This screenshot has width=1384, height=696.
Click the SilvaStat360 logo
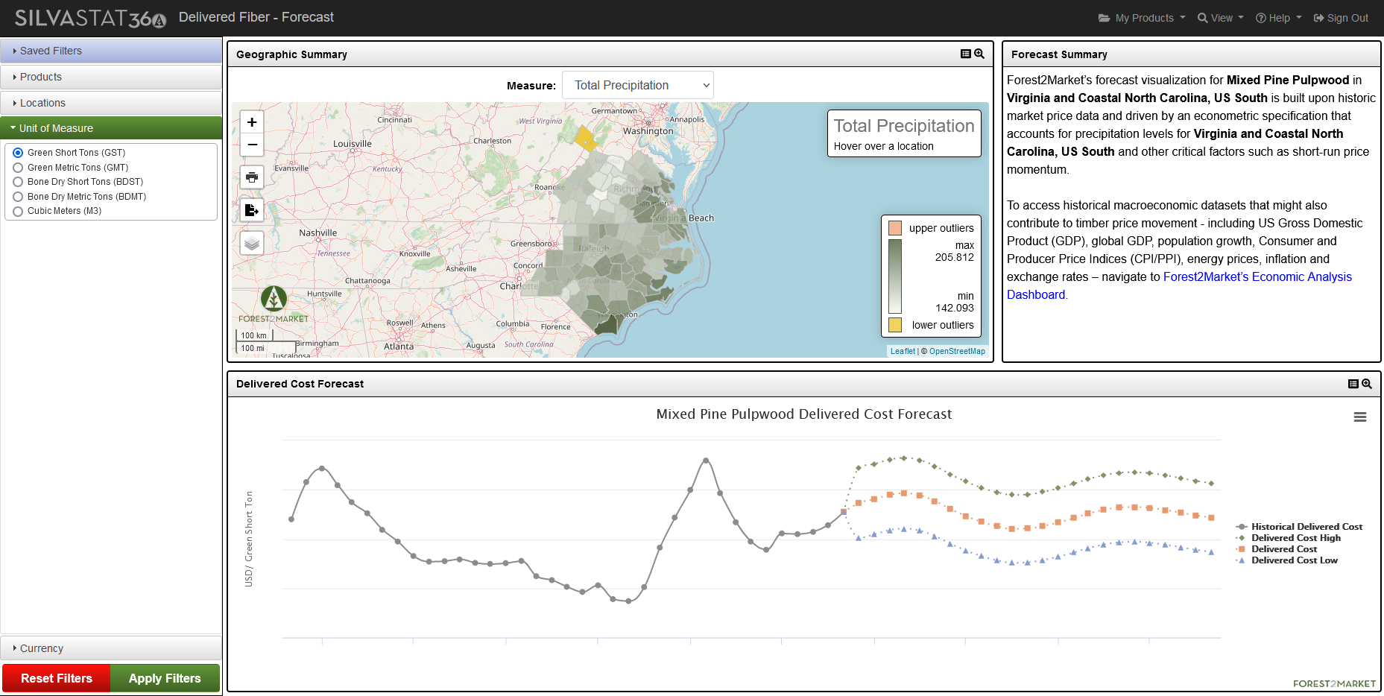tap(90, 18)
